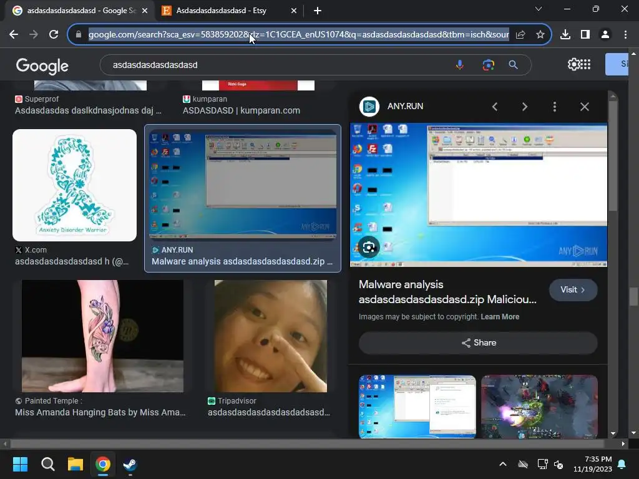Click the page vertical scrollbar thumb
The height and width of the screenshot is (479, 639).
tap(633, 296)
